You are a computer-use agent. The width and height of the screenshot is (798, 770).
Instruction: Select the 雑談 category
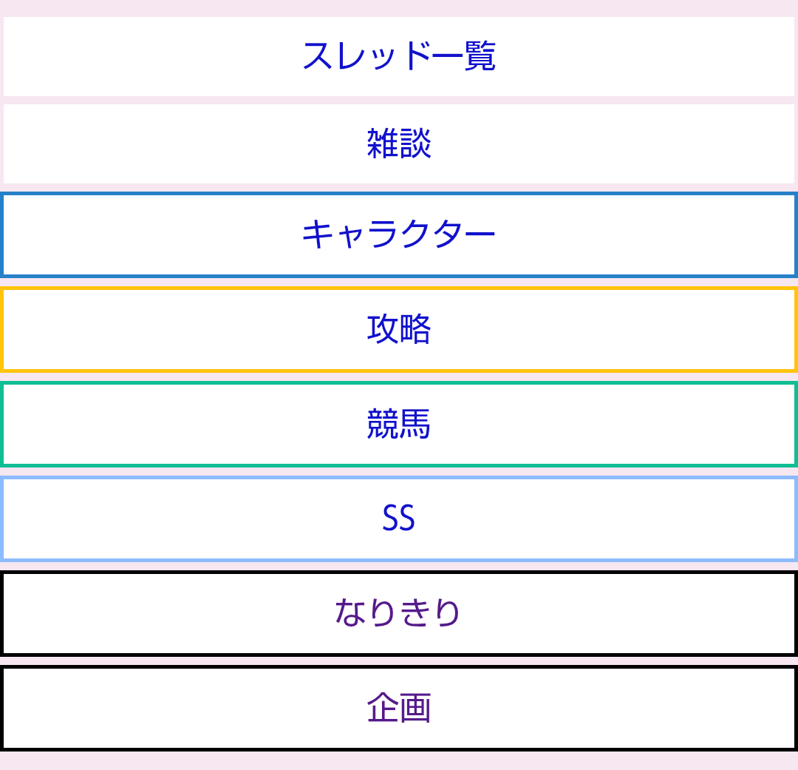click(399, 143)
